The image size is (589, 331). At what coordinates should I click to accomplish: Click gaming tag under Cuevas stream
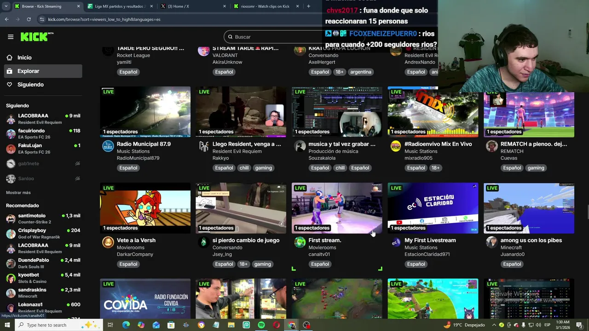pos(536,168)
